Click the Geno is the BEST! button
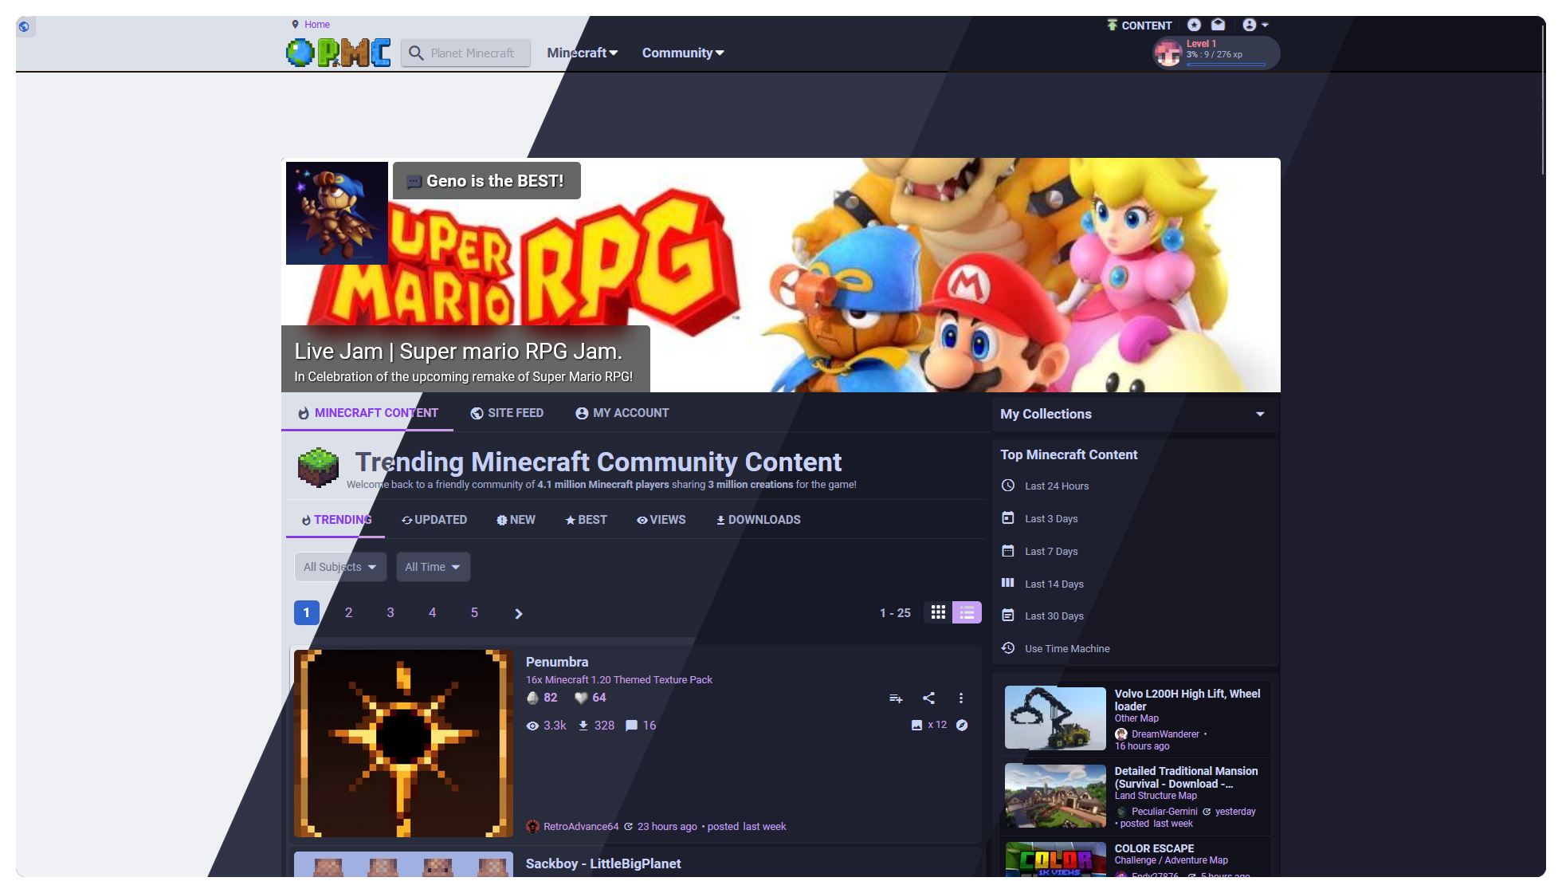Image resolution: width=1562 pixels, height=893 pixels. (487, 181)
